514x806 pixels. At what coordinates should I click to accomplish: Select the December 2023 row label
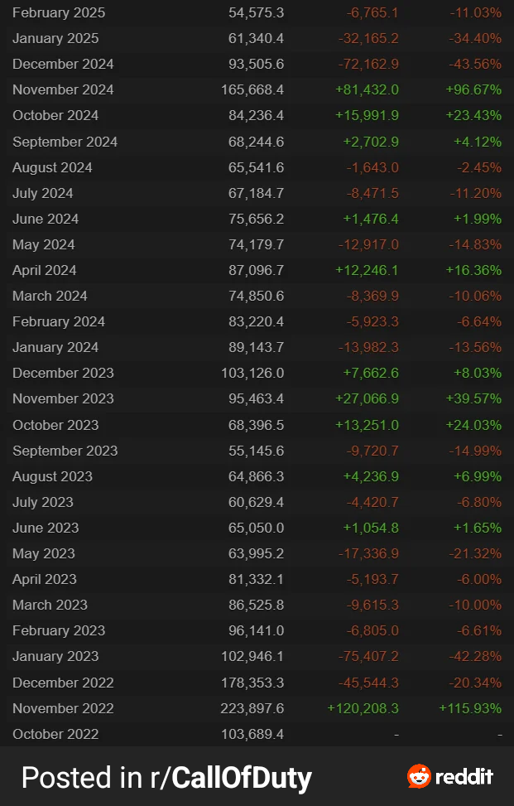(x=63, y=374)
